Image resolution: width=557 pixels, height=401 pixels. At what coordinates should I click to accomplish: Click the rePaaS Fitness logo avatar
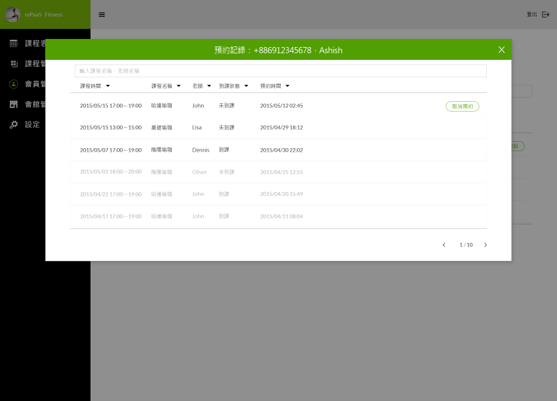[x=13, y=15]
